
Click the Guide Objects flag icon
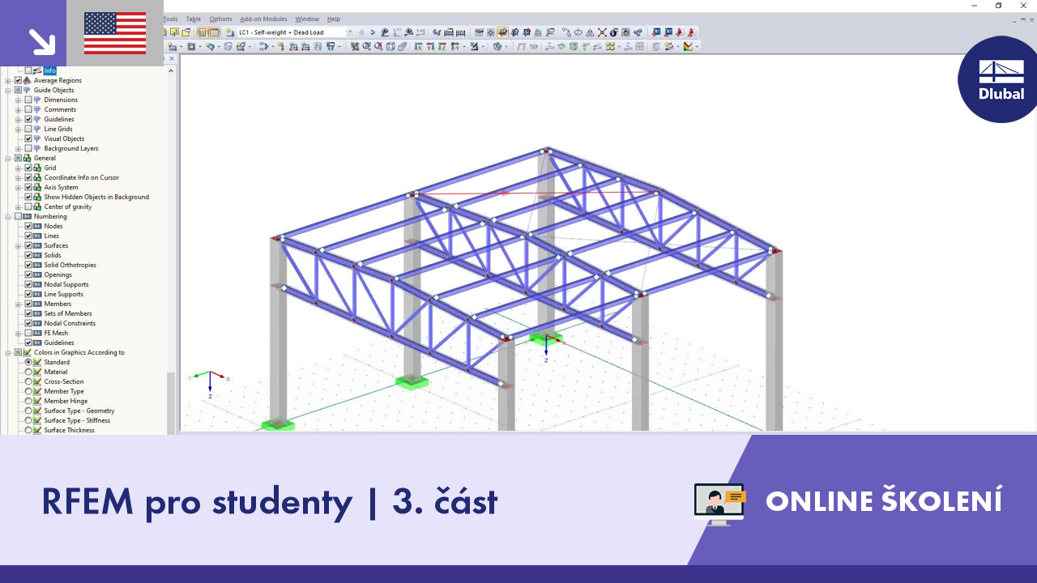coord(28,90)
